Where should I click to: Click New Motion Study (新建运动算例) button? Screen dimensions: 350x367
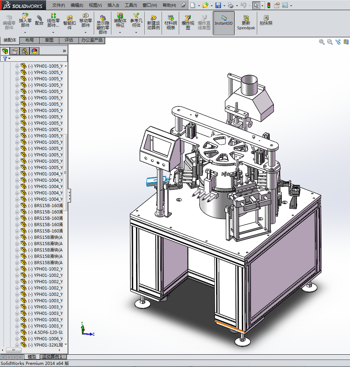(153, 22)
